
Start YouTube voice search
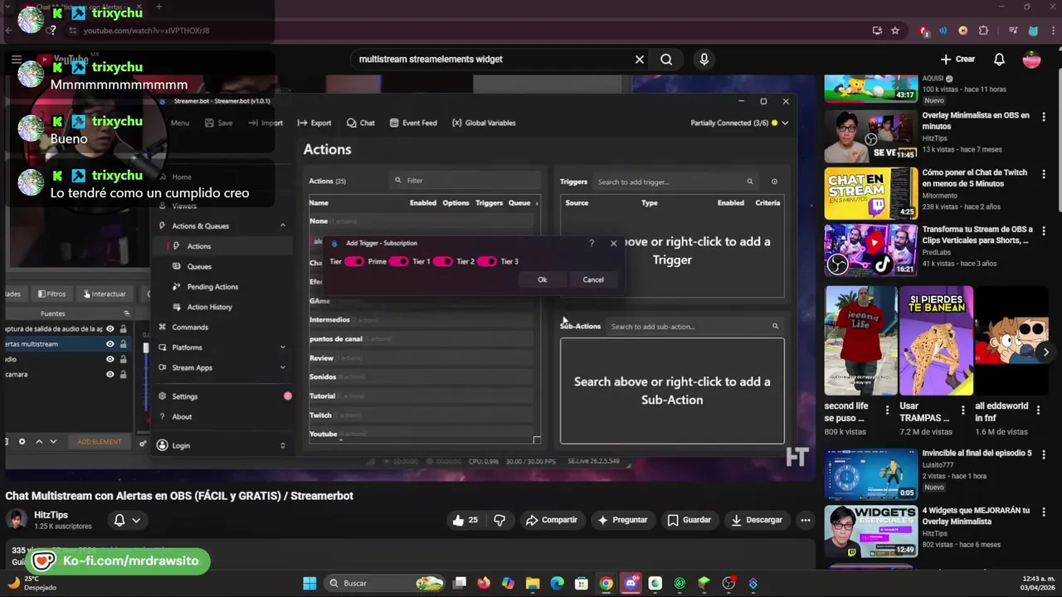(x=704, y=60)
